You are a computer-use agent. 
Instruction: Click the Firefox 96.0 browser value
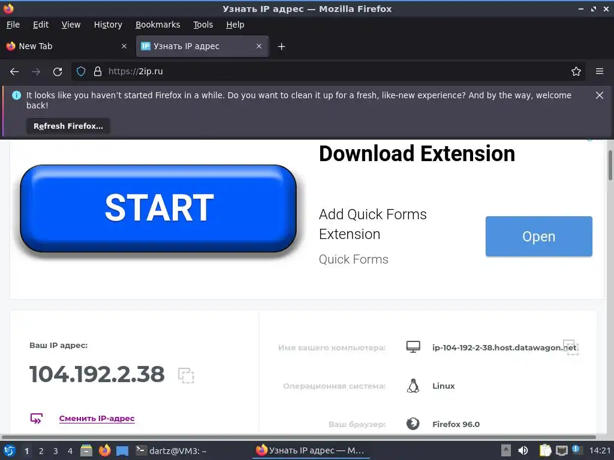pyautogui.click(x=456, y=425)
